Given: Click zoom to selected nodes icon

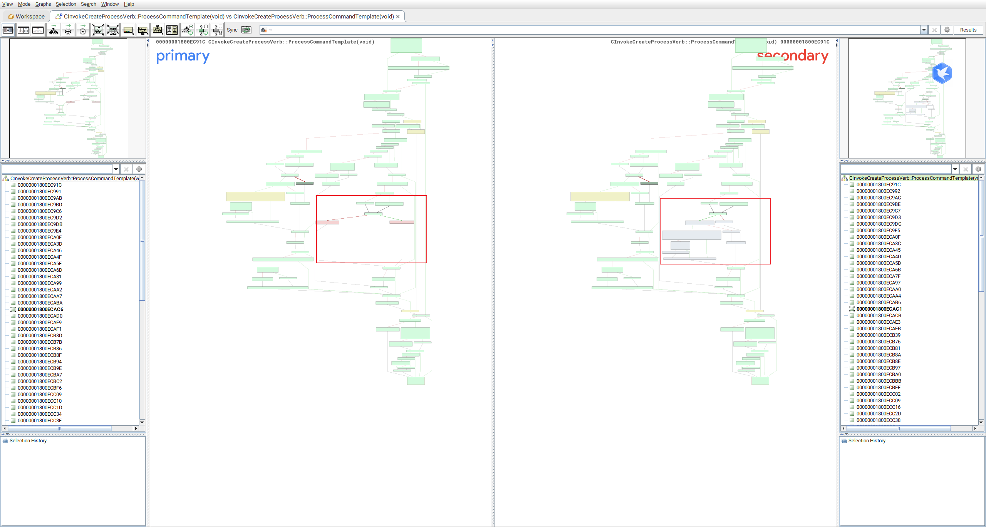Looking at the screenshot, I should 112,30.
